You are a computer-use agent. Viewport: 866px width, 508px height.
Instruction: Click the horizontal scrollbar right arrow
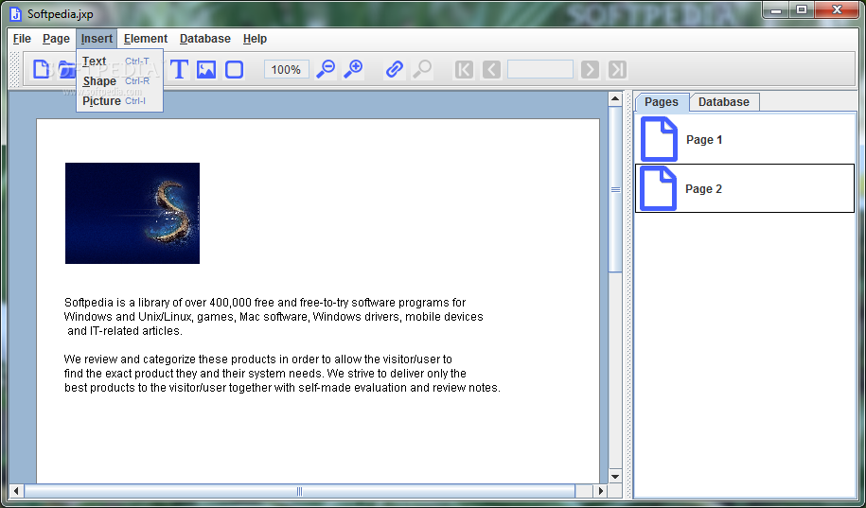point(601,490)
